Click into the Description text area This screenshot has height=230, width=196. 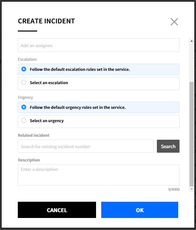(x=98, y=175)
